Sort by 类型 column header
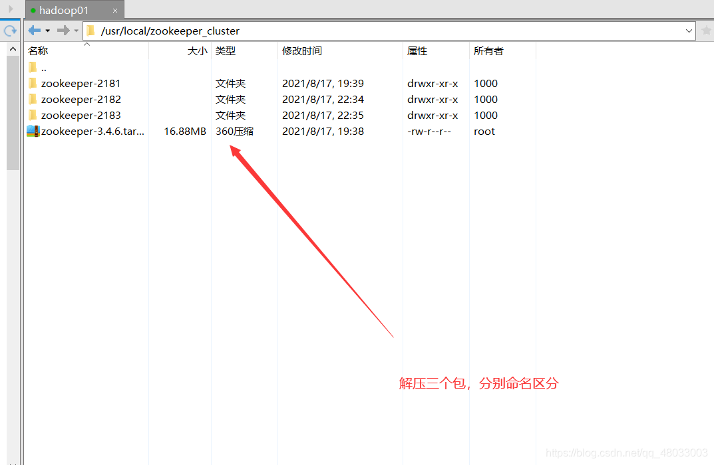714x465 pixels. (x=226, y=51)
